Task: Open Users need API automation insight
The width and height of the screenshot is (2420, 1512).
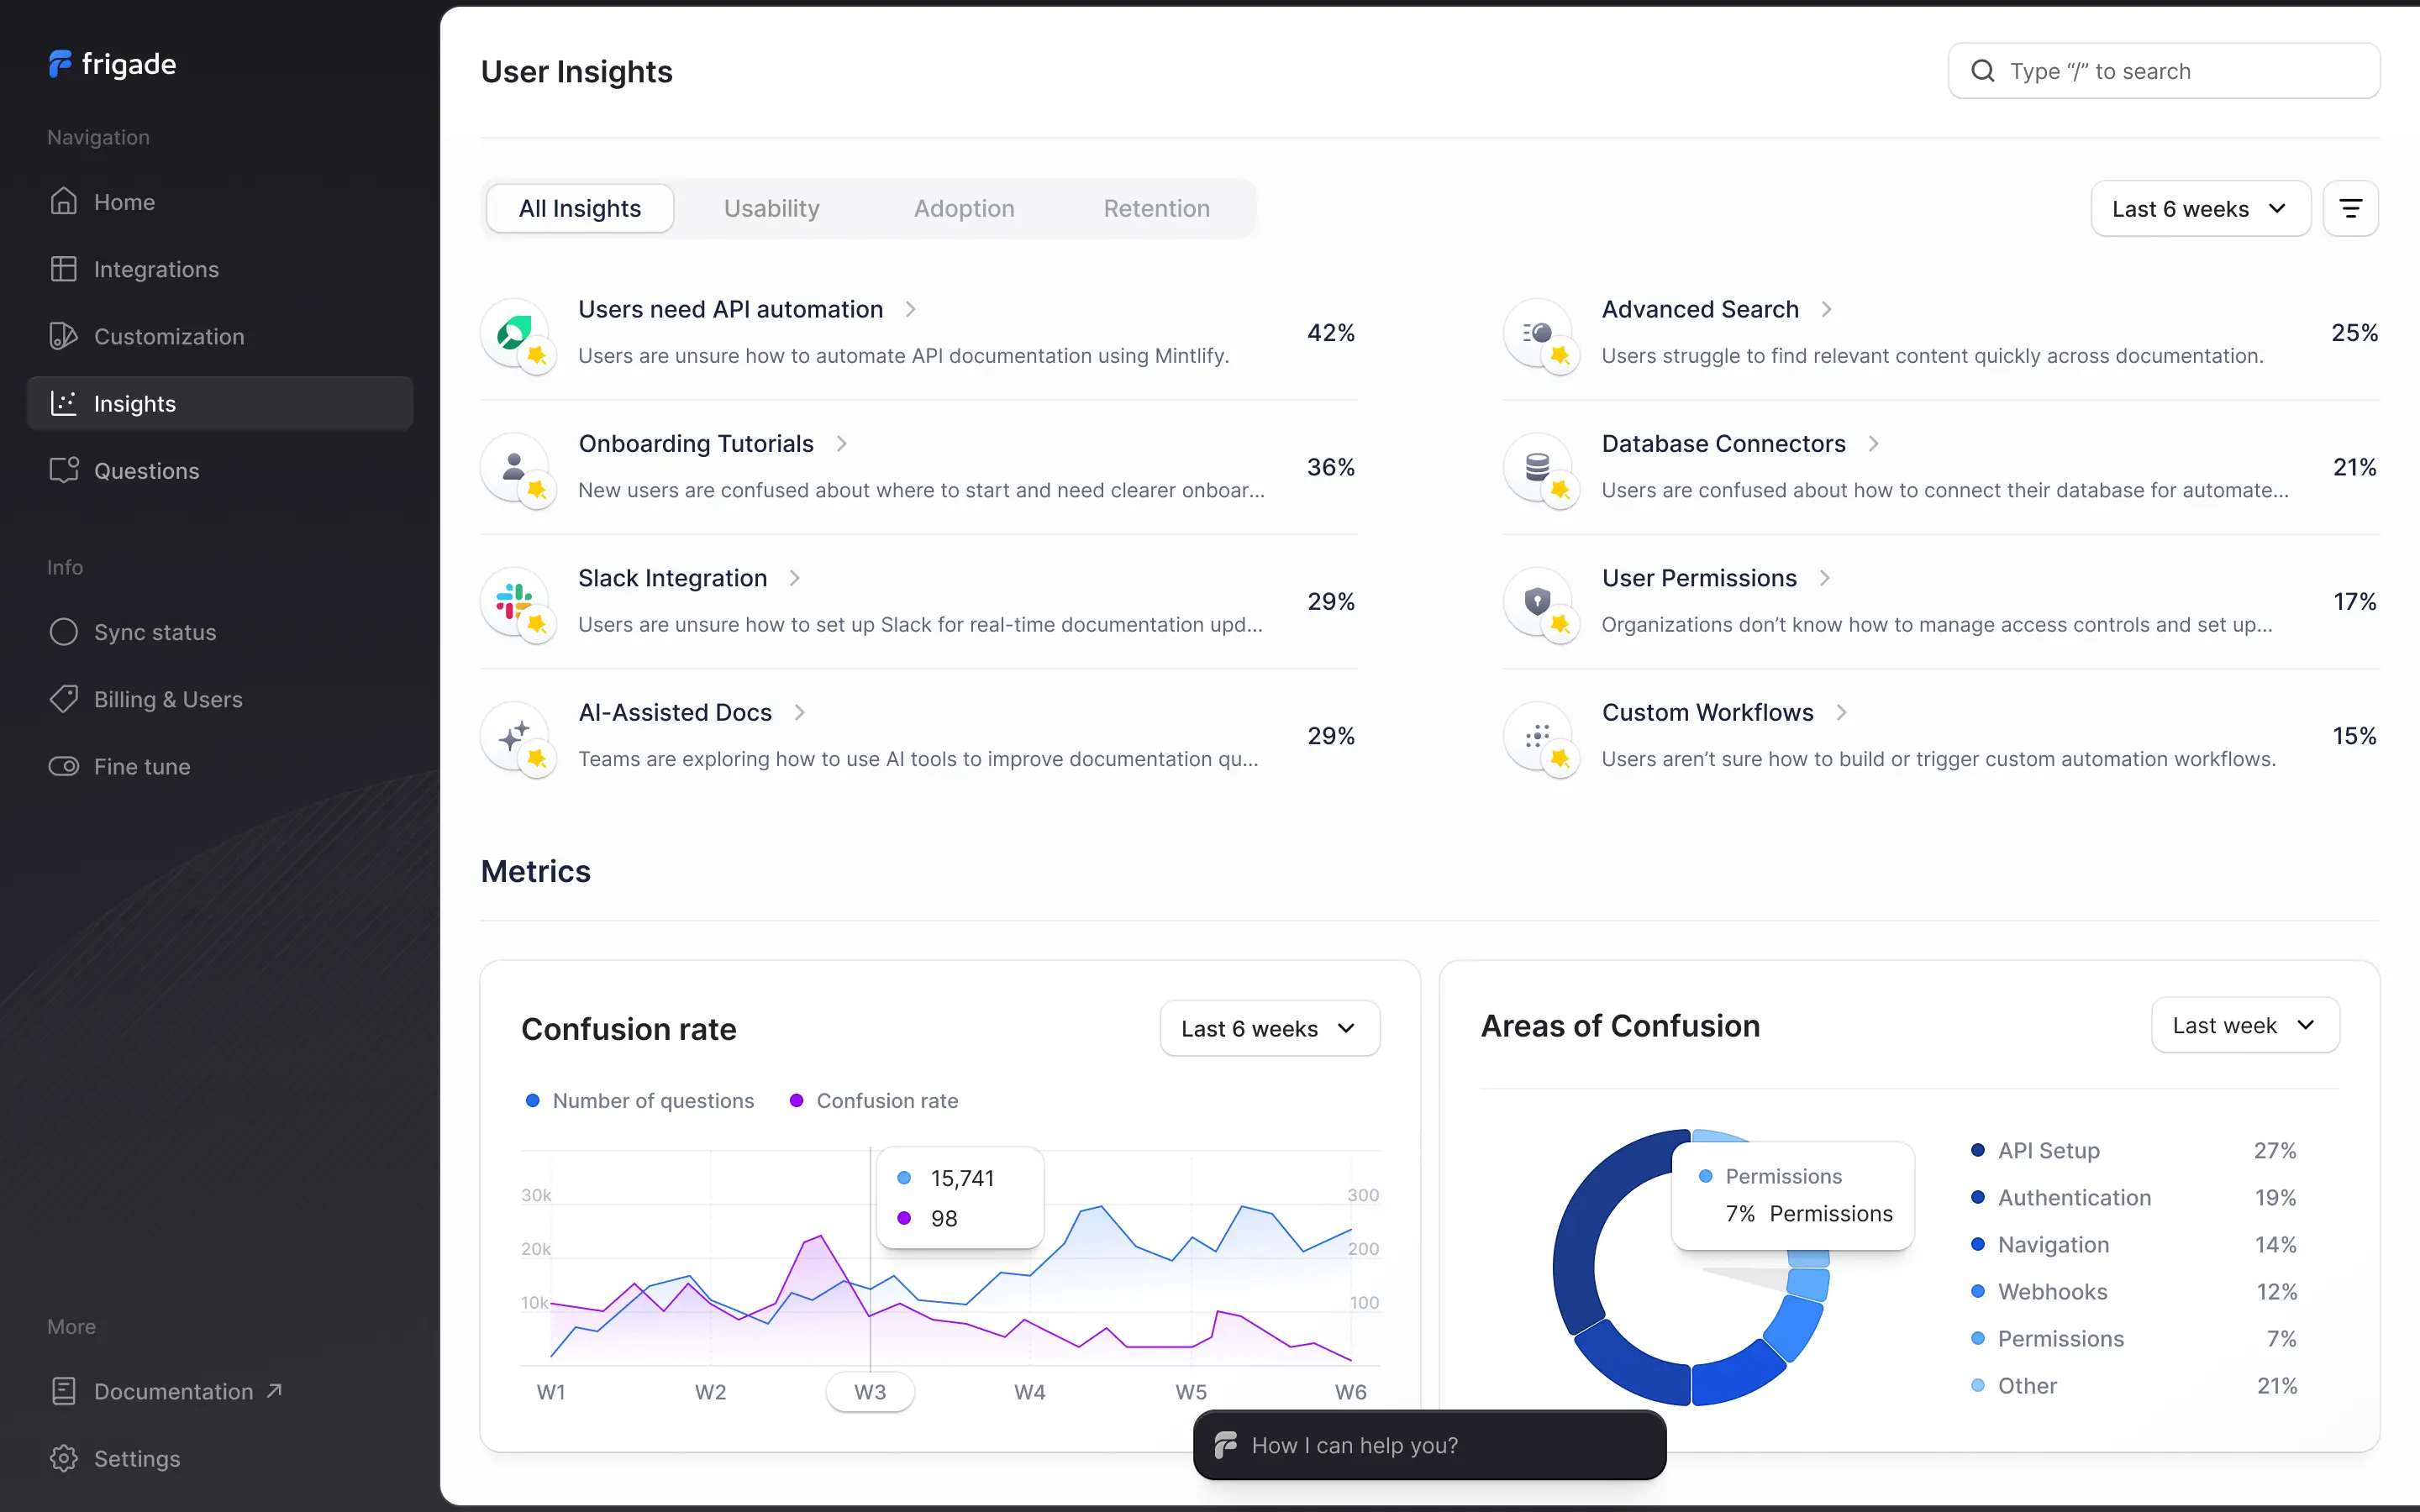Action: coord(731,310)
